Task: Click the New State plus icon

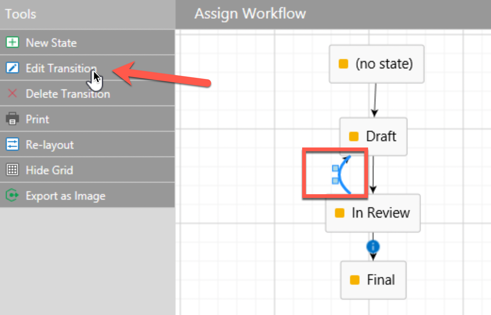Action: click(13, 43)
